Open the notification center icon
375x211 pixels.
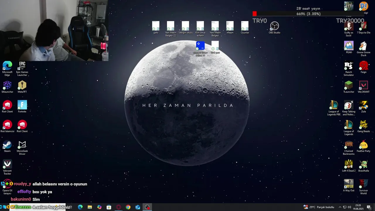click(369, 207)
